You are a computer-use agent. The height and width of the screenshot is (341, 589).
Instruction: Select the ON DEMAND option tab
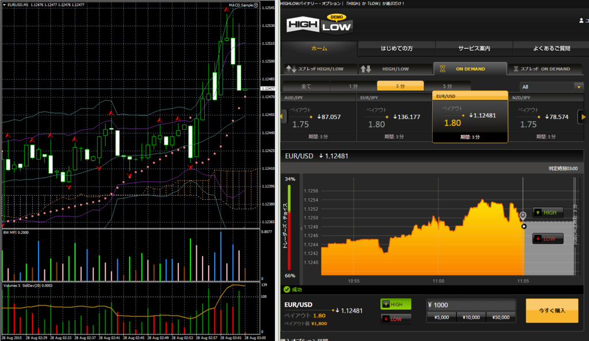point(470,69)
